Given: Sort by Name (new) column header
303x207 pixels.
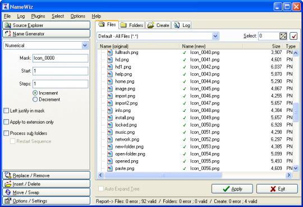Looking at the screenshot, I should [x=211, y=46].
